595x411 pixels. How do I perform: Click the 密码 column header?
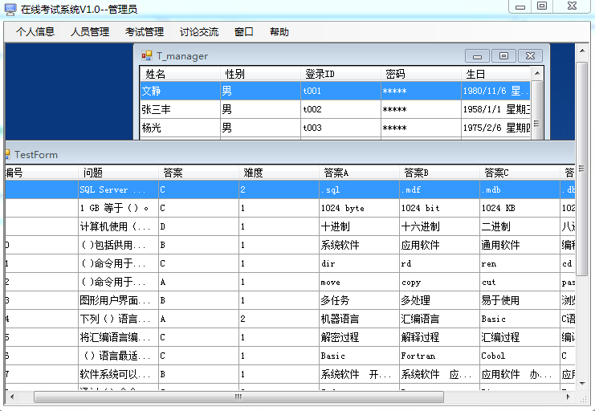click(421, 74)
